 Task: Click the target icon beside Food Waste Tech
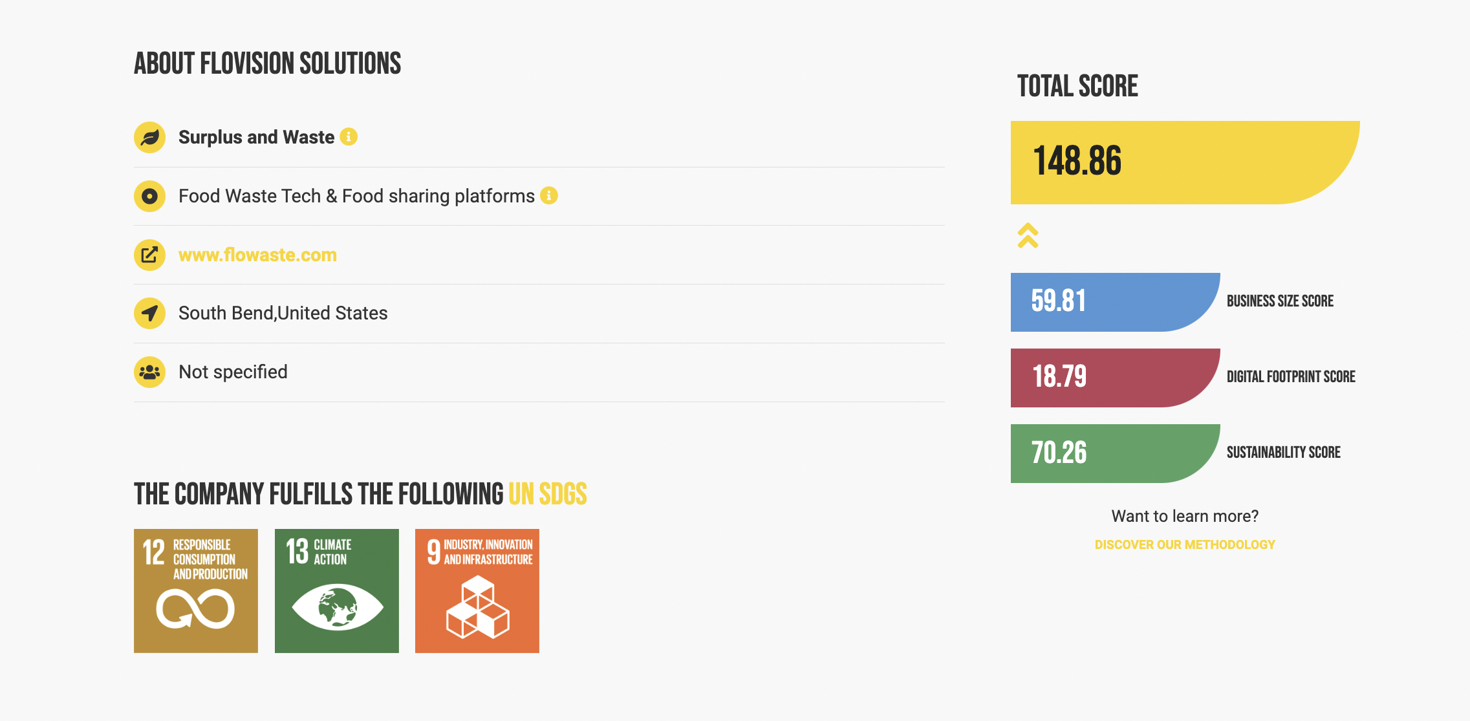(x=149, y=196)
